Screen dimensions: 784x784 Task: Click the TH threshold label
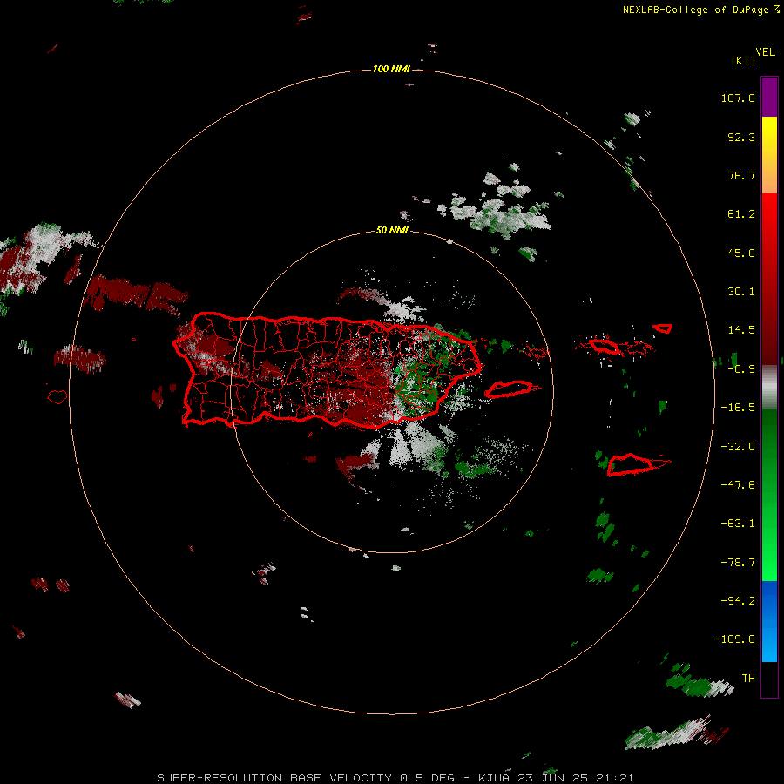coord(748,679)
